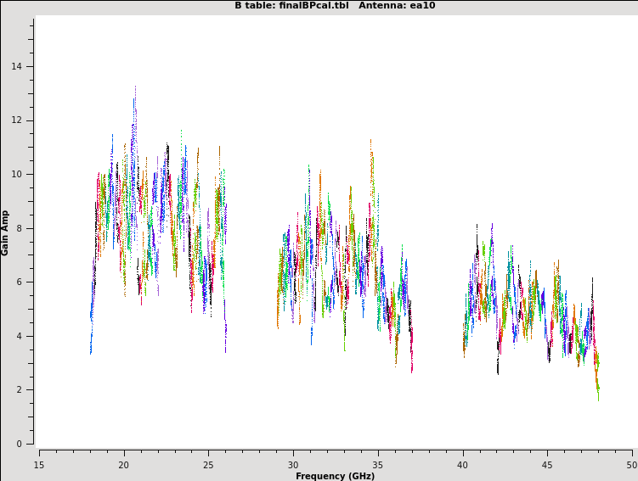
Task: Click the x-axis tick label 25
Action: (208, 465)
